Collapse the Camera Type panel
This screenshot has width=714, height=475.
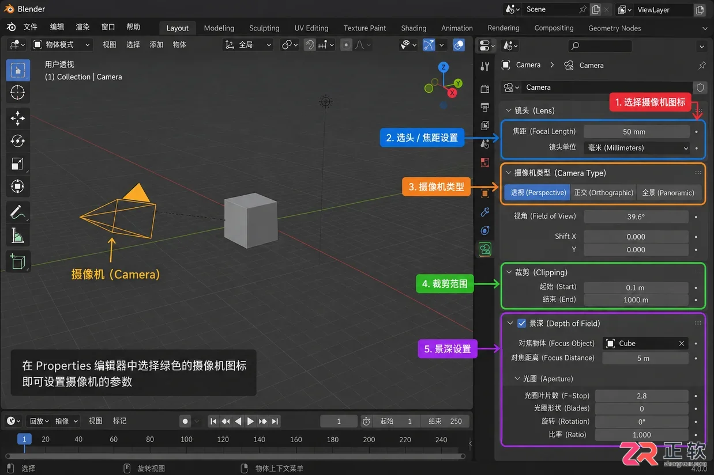click(x=509, y=173)
